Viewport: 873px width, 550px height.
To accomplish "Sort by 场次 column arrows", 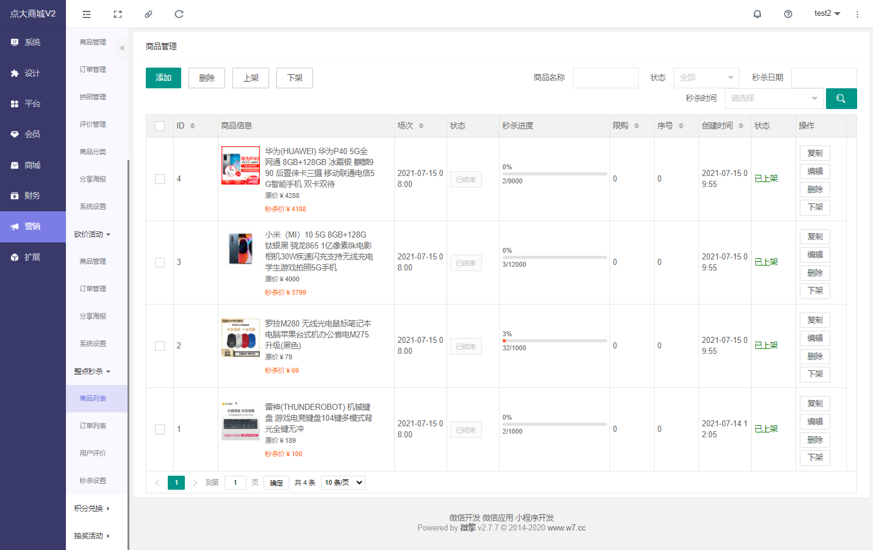I will coord(421,125).
